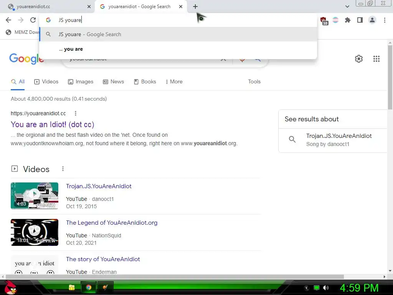This screenshot has height=295, width=393.
Task: Open 'The story of YouAreAnIdiot' link
Action: (x=103, y=259)
